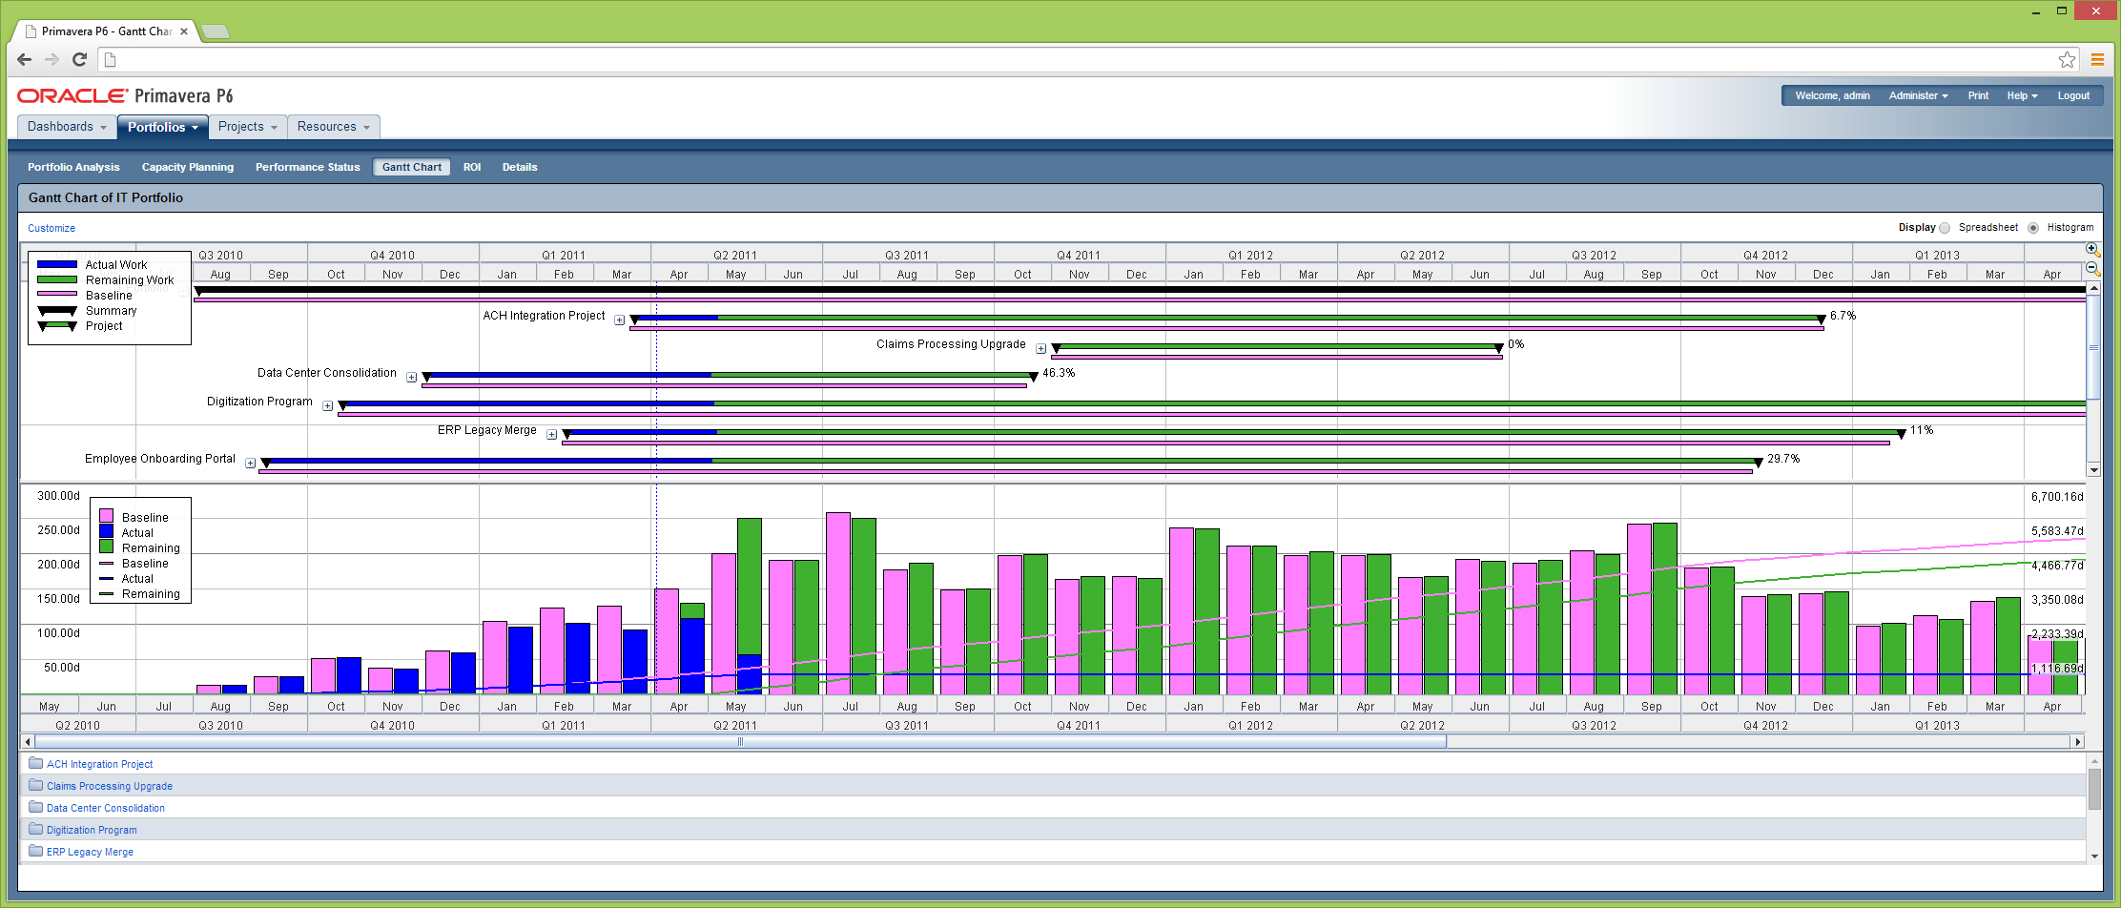Select the Histogram display option

pyautogui.click(x=2033, y=228)
